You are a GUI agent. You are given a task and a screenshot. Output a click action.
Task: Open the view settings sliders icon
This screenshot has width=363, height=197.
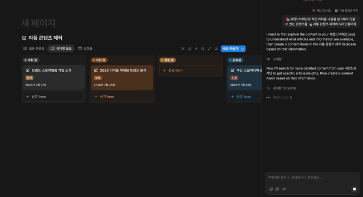(x=216, y=49)
